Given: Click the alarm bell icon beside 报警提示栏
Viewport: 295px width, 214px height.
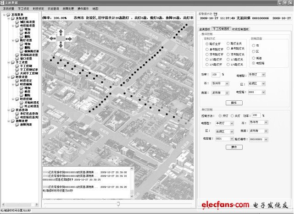Looking at the screenshot, I should tap(216, 14).
